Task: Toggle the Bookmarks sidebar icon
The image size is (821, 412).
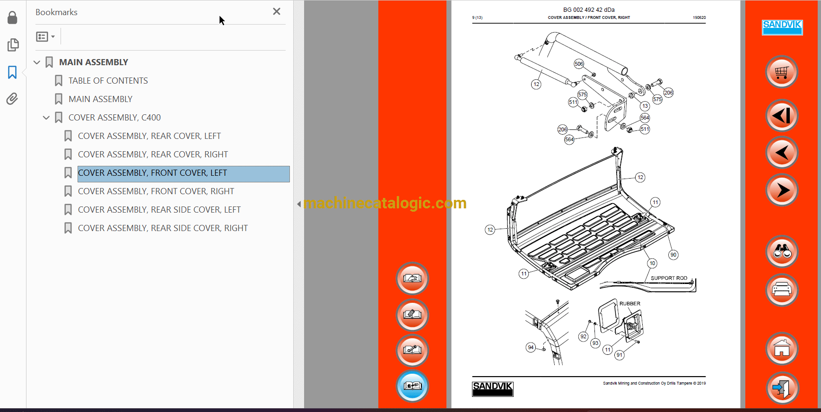Action: [x=12, y=72]
